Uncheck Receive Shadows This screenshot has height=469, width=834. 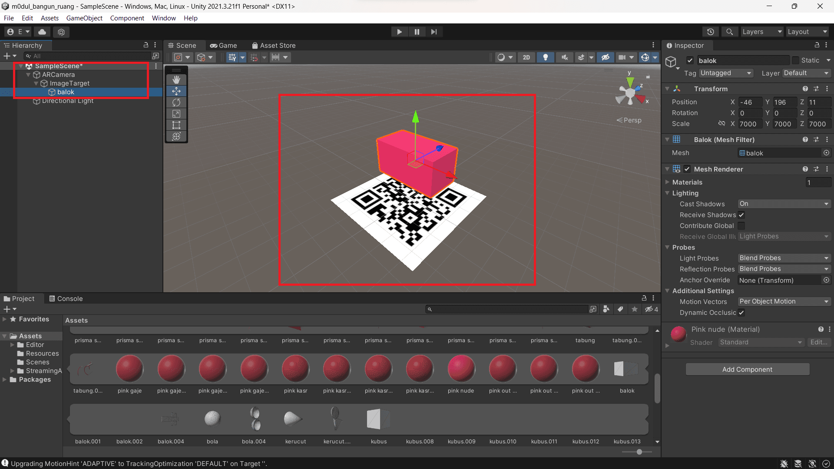tap(741, 215)
